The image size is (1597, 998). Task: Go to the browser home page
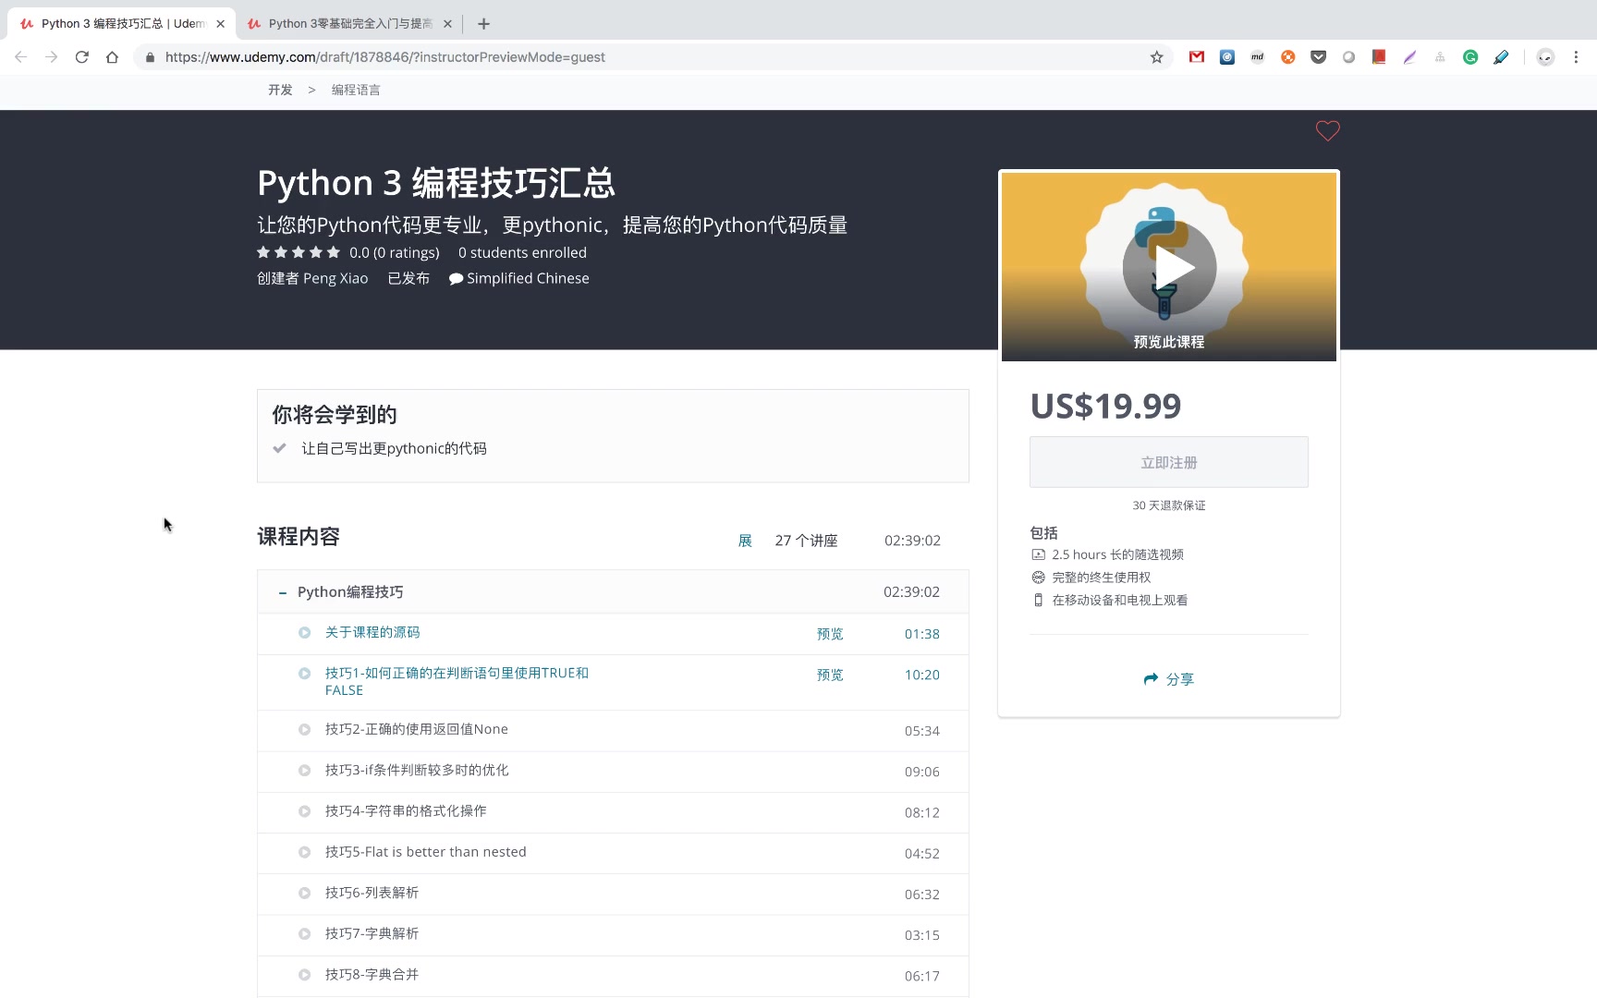point(112,57)
